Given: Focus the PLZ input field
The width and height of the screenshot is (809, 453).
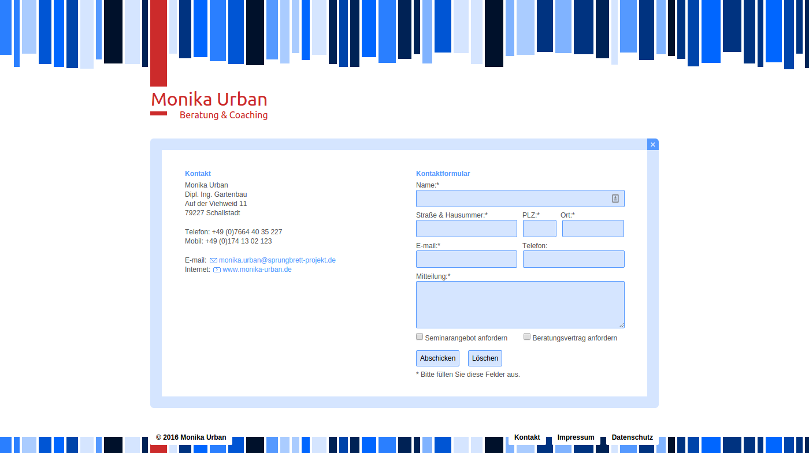Looking at the screenshot, I should pos(540,229).
